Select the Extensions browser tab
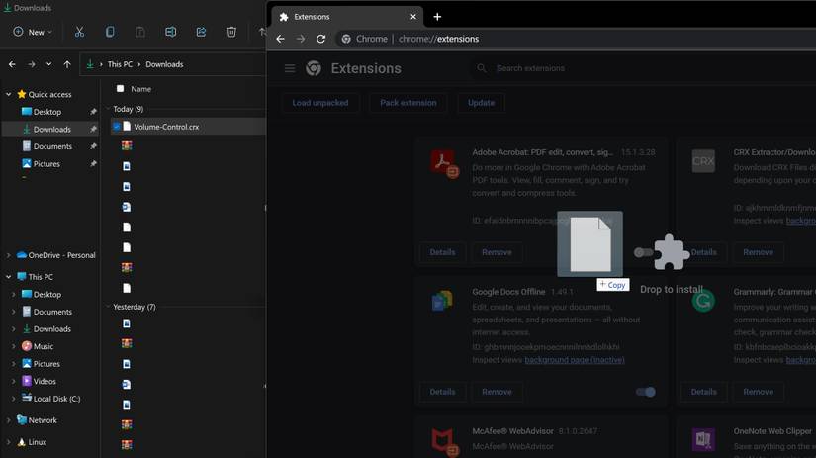Image resolution: width=816 pixels, height=458 pixels. point(347,17)
